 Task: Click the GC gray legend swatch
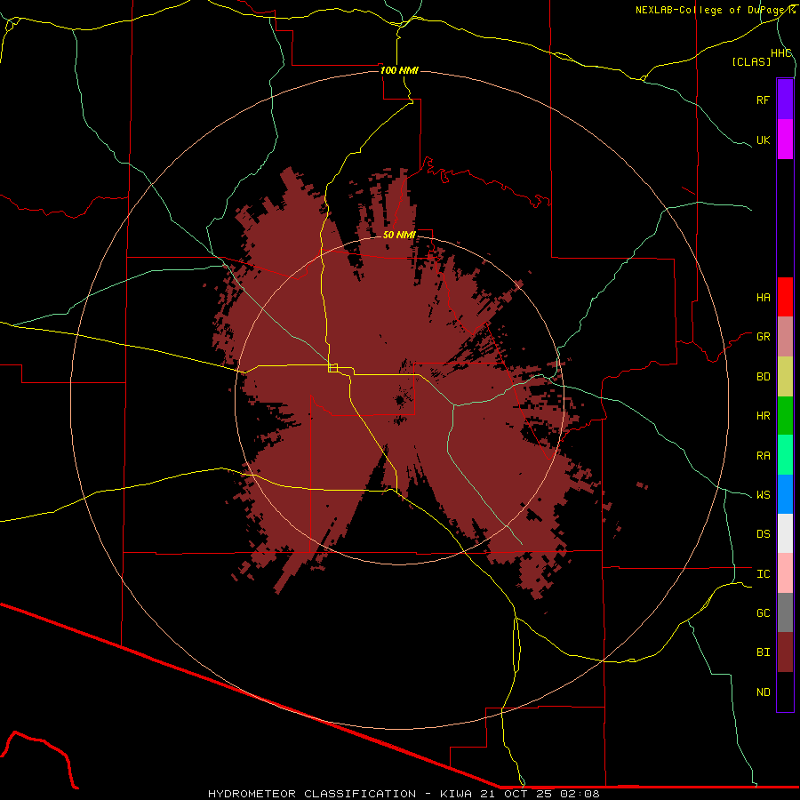coord(785,612)
